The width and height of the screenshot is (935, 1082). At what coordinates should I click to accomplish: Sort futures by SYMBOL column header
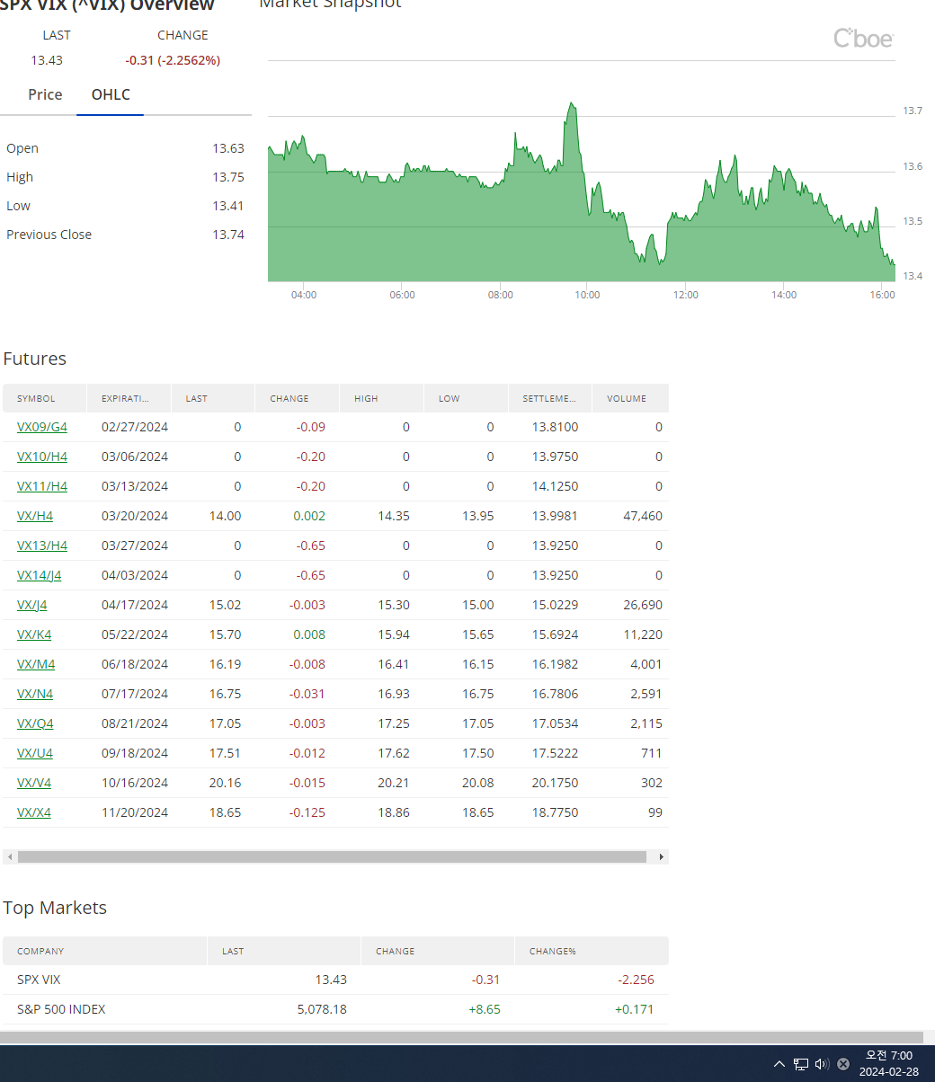(x=45, y=398)
